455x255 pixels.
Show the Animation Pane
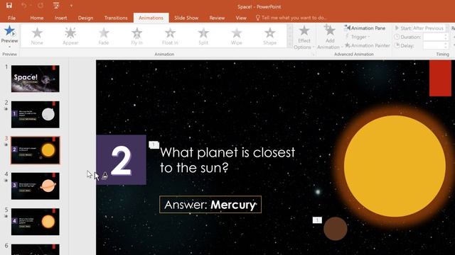click(x=365, y=28)
